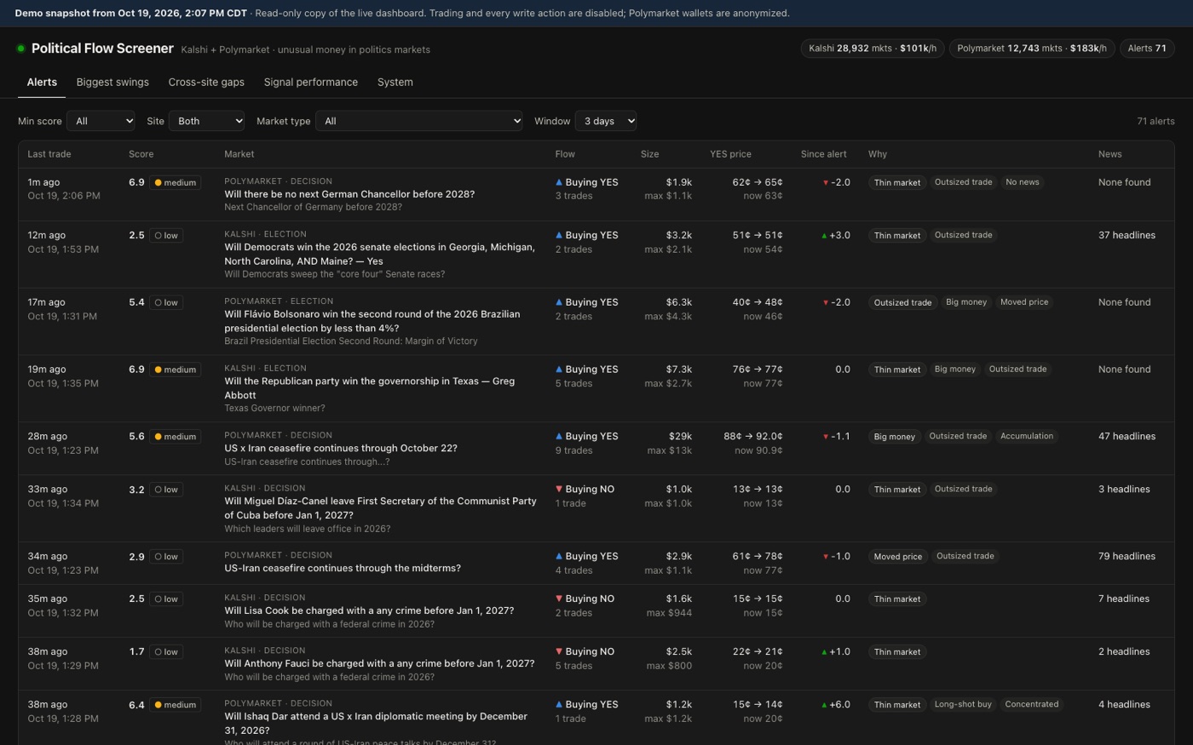1193x745 pixels.
Task: Click the Score column header
Action: [141, 154]
